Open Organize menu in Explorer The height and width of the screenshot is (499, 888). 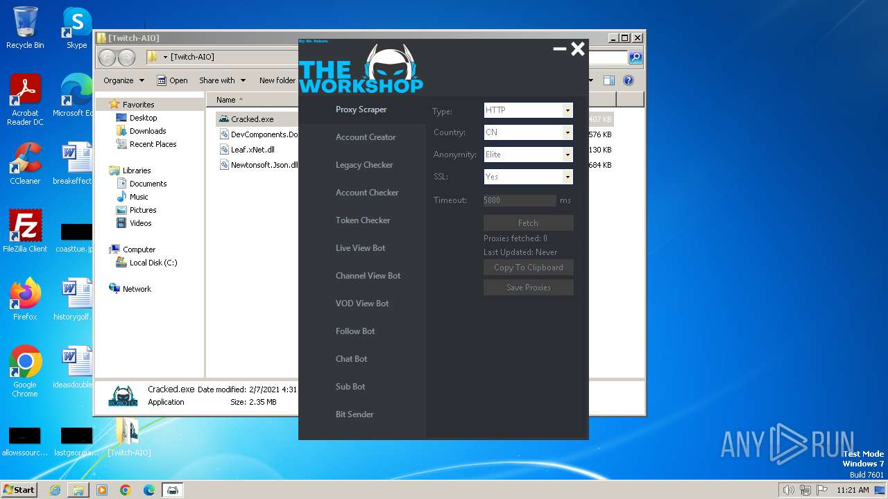[123, 80]
